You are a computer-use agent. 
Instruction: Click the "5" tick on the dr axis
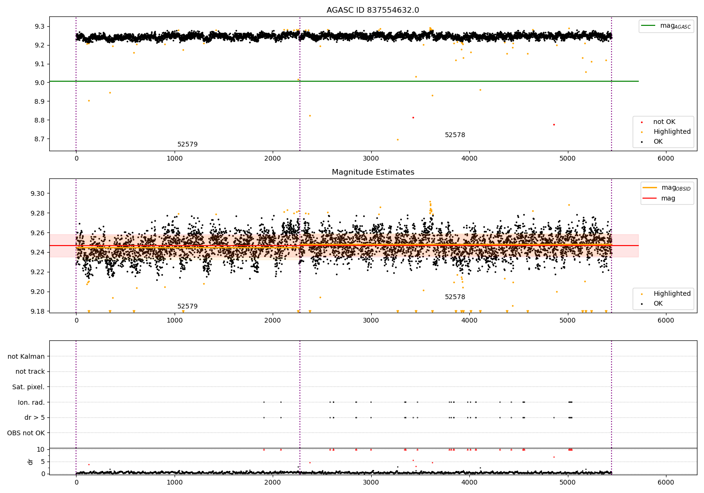(43, 462)
